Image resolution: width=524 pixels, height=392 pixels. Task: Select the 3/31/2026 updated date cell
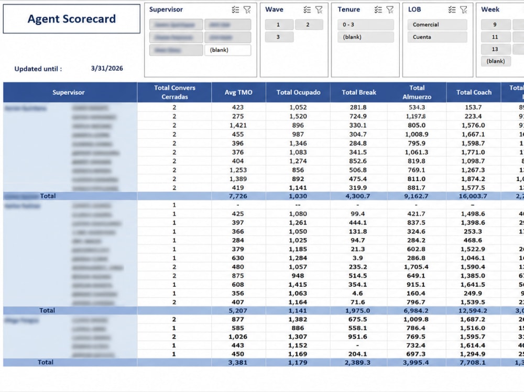tap(107, 69)
